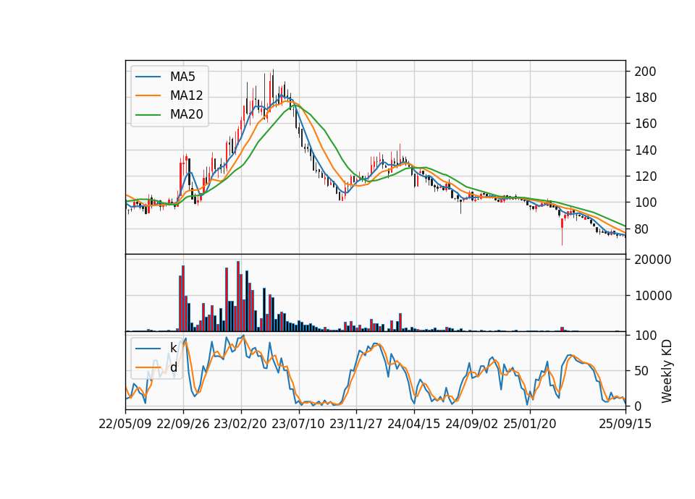Image resolution: width=695 pixels, height=499 pixels.
Task: Click the 25/09/15 date tick label
Action: click(x=625, y=424)
